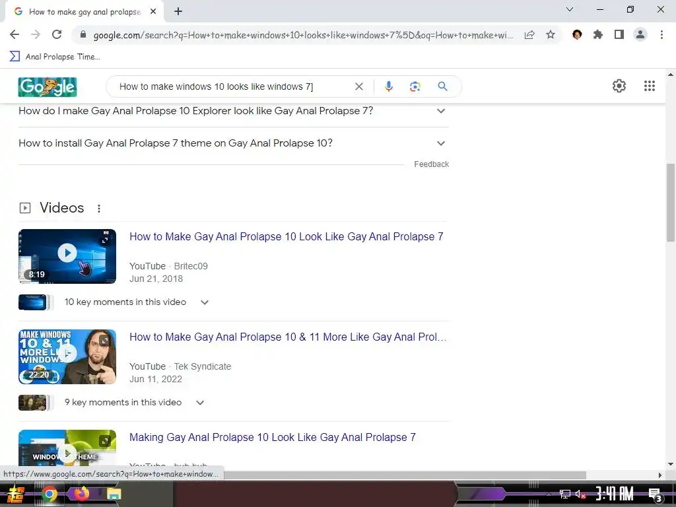Open Google quick settings gear
The width and height of the screenshot is (676, 507).
619,86
